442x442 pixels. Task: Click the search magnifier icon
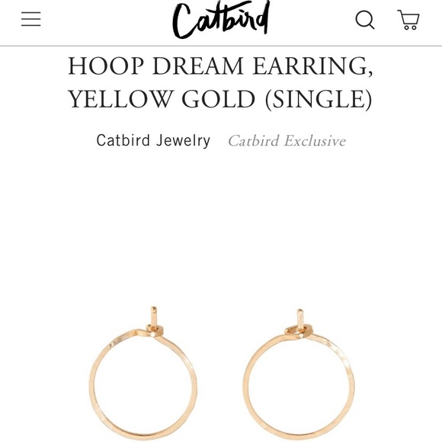(365, 20)
